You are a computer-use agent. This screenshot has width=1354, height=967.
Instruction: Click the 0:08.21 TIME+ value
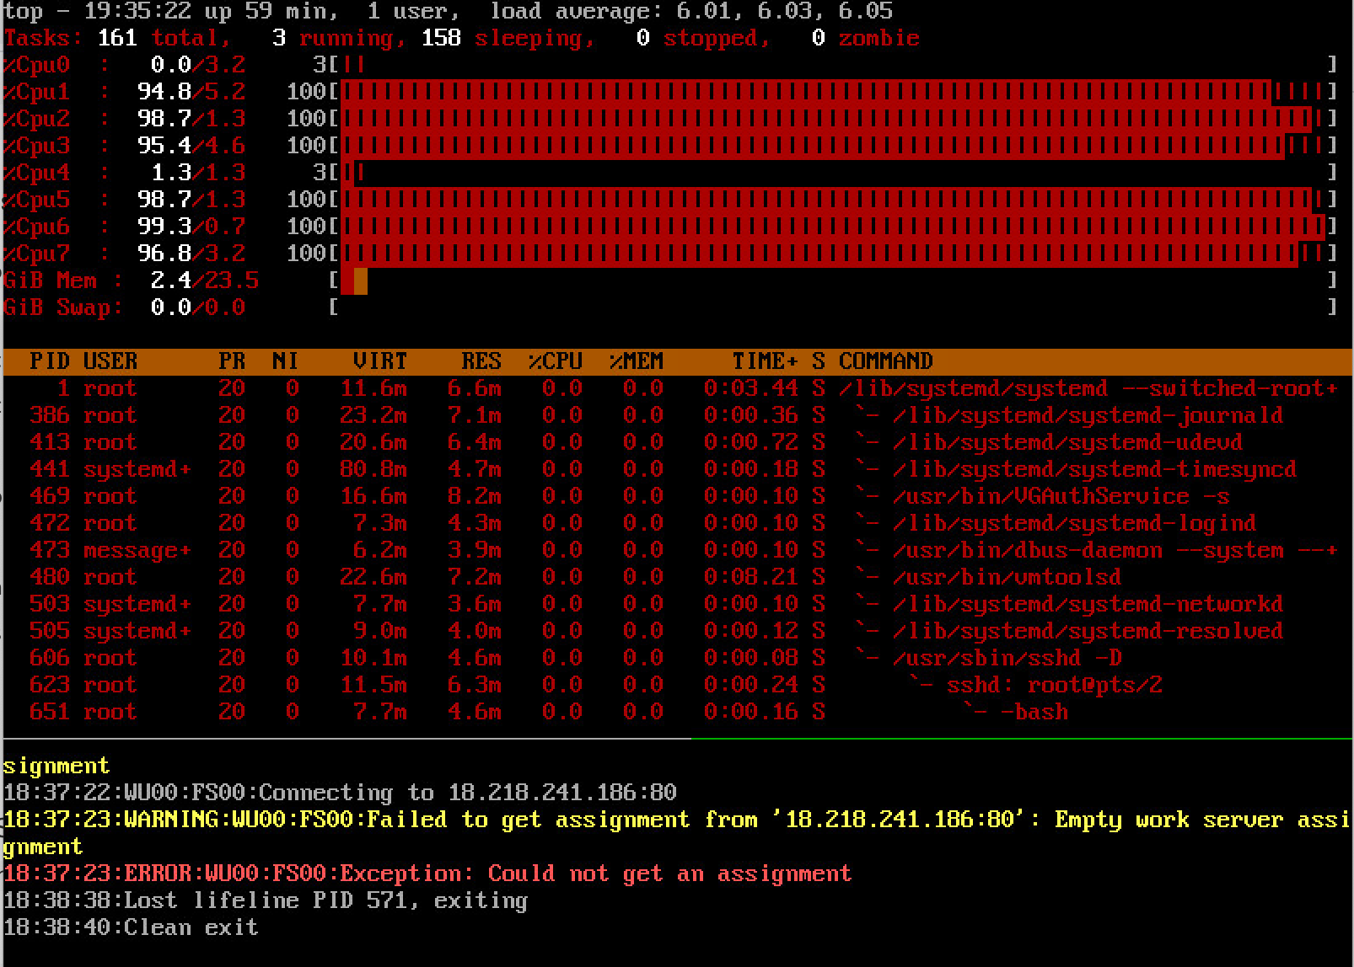pos(751,577)
